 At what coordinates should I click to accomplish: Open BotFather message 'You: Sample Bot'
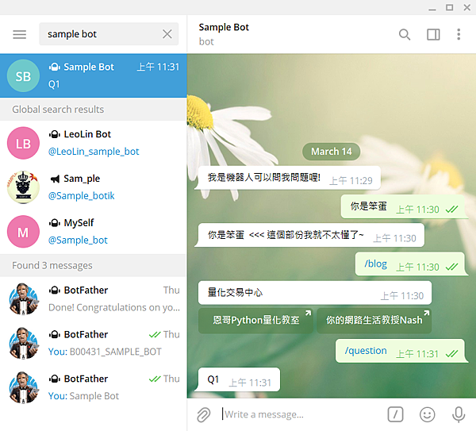point(93,387)
